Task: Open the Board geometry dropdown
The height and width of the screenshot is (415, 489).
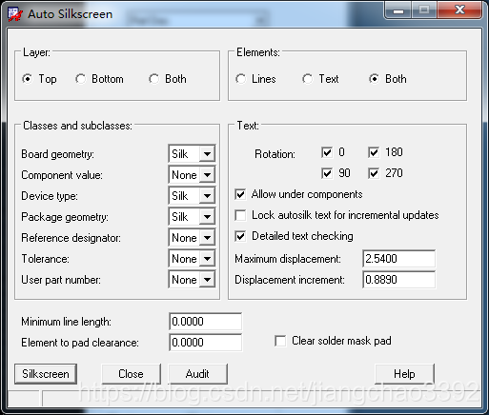Action: [x=207, y=154]
